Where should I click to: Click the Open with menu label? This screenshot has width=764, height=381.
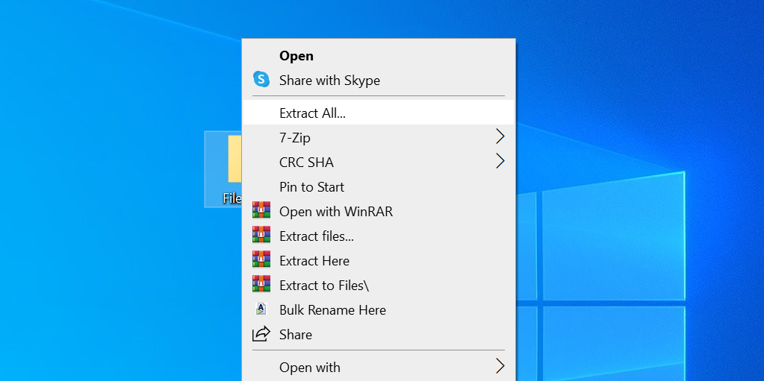click(309, 368)
